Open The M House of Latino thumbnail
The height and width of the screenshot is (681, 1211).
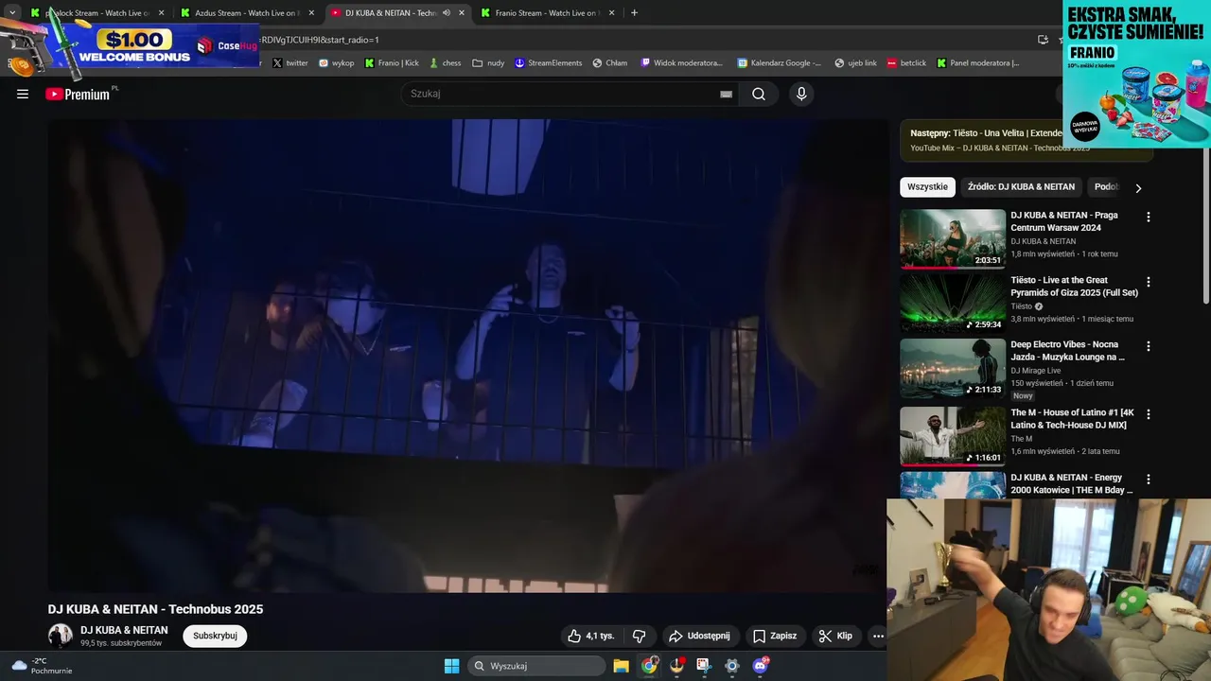[953, 436]
